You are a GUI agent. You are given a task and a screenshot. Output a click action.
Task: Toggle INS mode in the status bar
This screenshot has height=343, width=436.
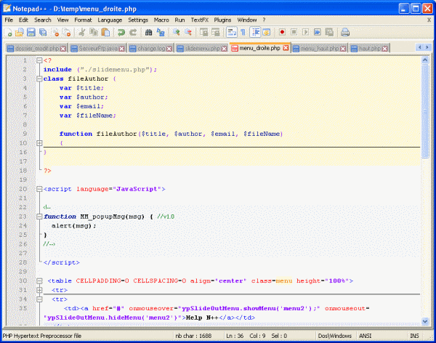coord(414,336)
